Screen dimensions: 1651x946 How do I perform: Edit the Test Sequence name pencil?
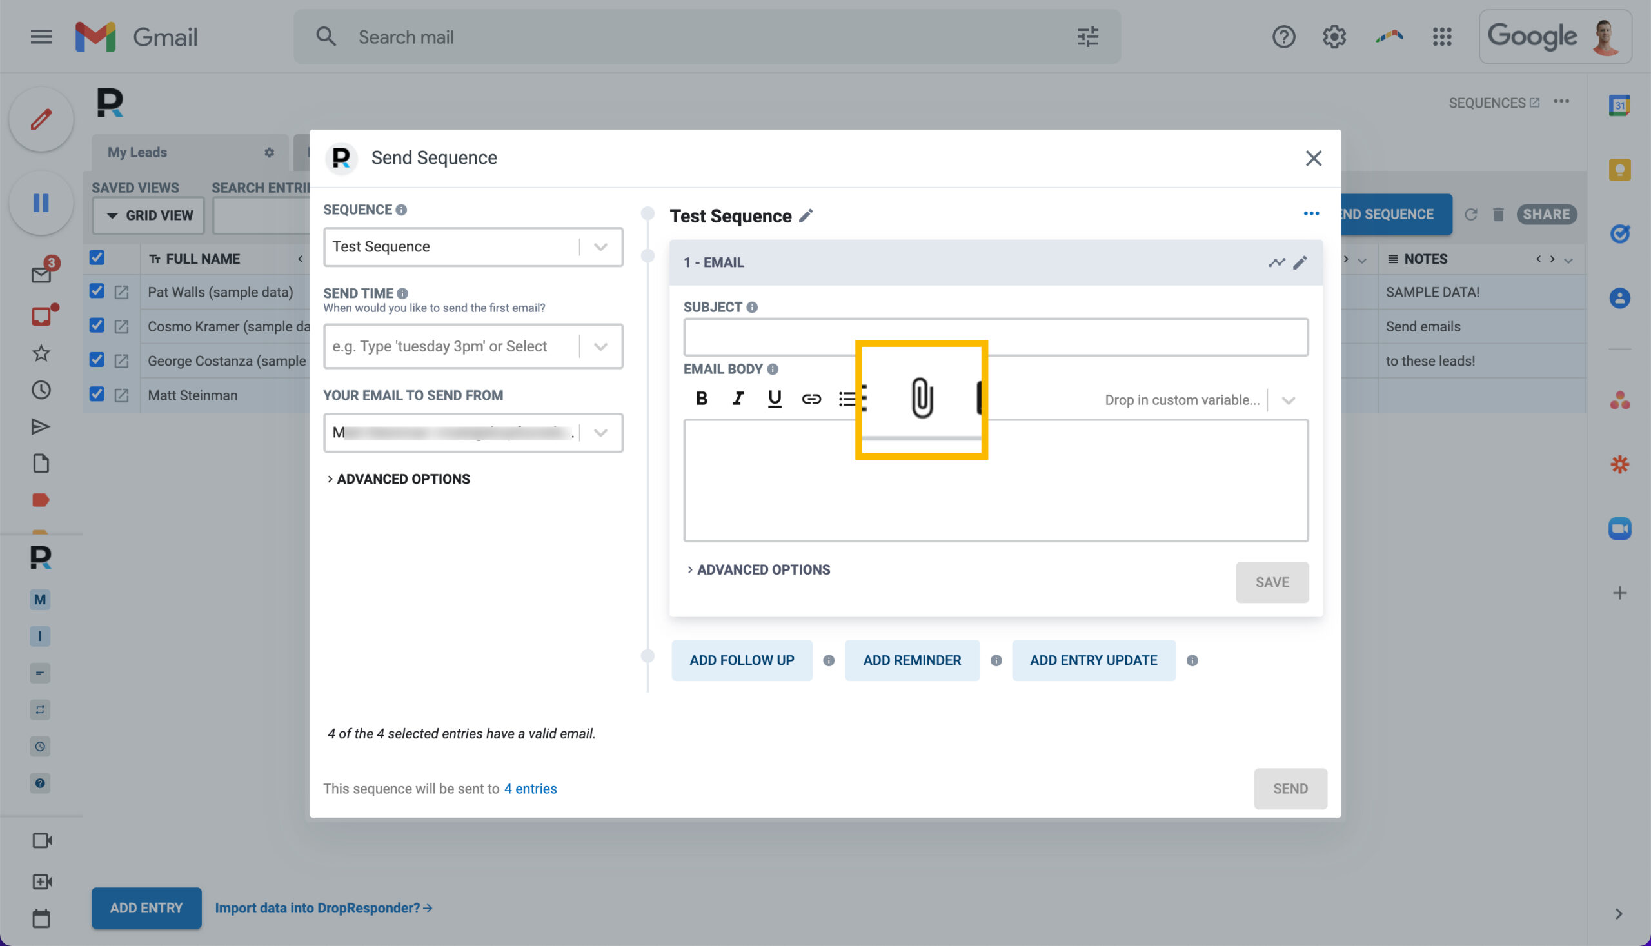(806, 216)
